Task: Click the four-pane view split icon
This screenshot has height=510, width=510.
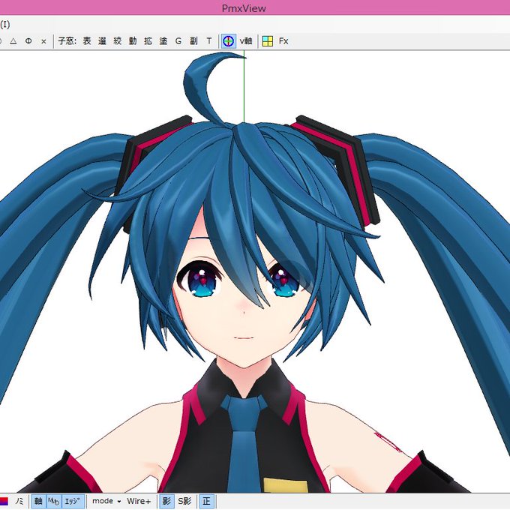Action: [267, 41]
